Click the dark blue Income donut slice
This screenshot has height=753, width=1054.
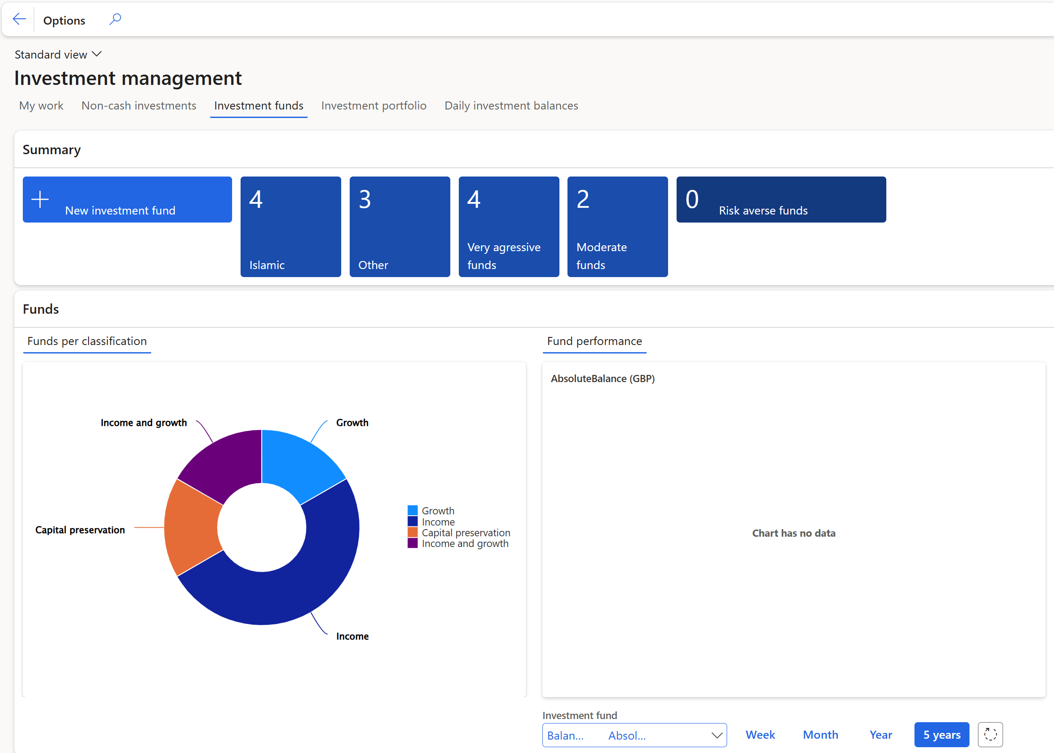coord(297,589)
